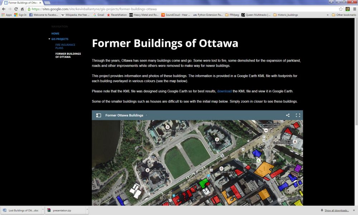Show hidden bookmarks with the overflow chevron

[x=328, y=15]
